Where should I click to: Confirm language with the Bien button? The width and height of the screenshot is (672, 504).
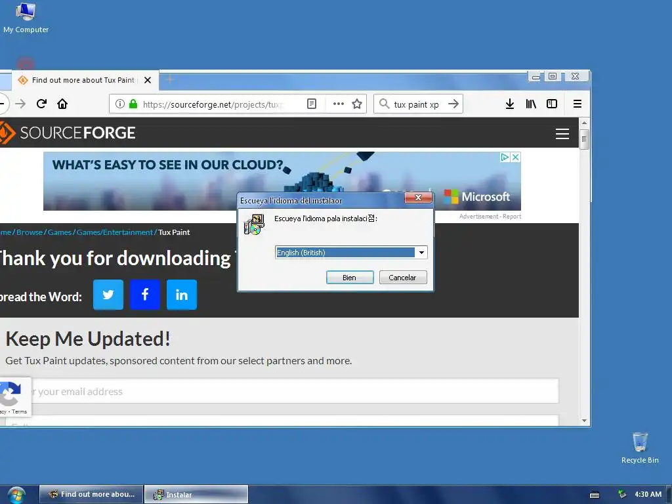tap(350, 278)
